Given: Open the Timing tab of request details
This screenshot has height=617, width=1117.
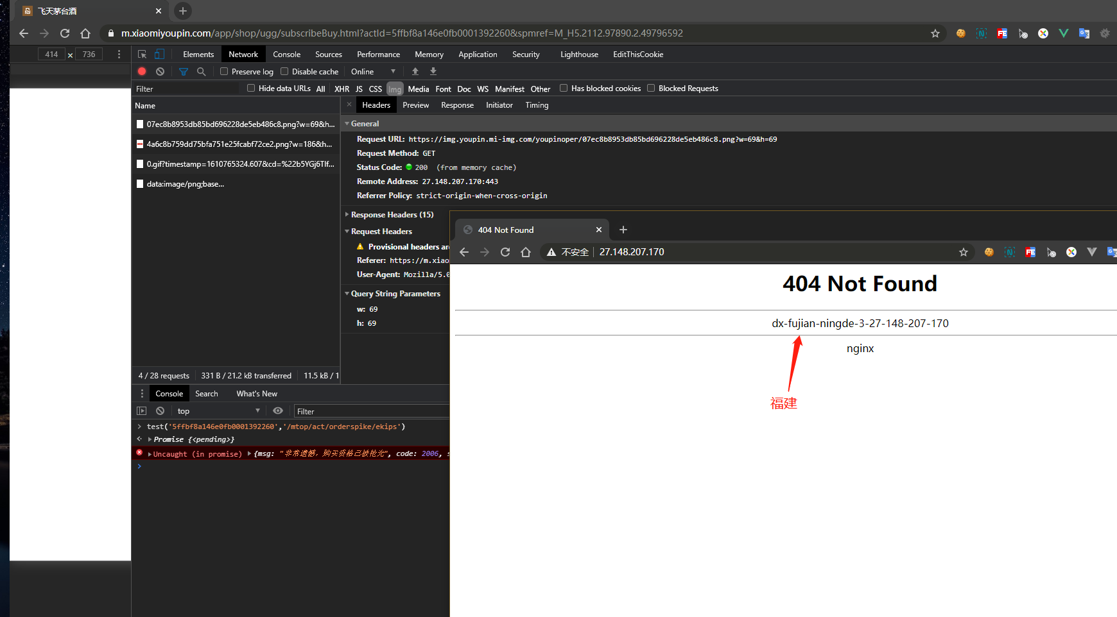Looking at the screenshot, I should click(x=537, y=105).
